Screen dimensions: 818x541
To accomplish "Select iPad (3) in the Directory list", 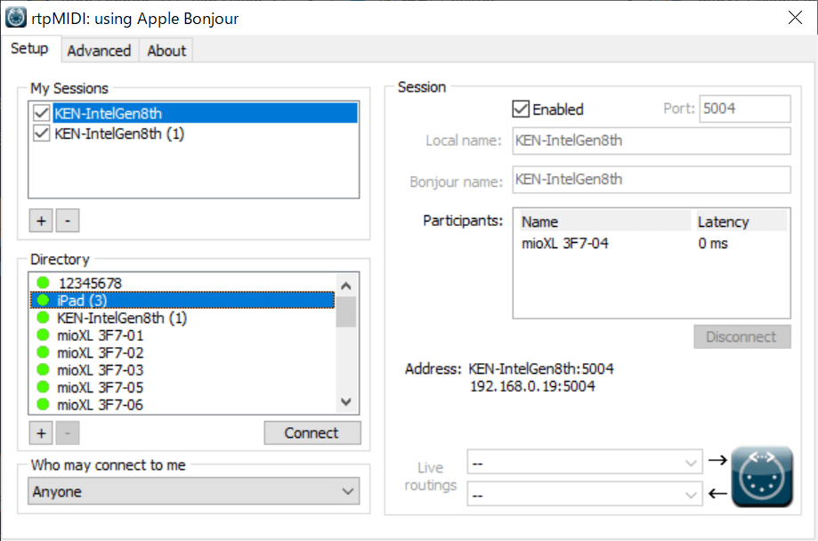I will 182,301.
